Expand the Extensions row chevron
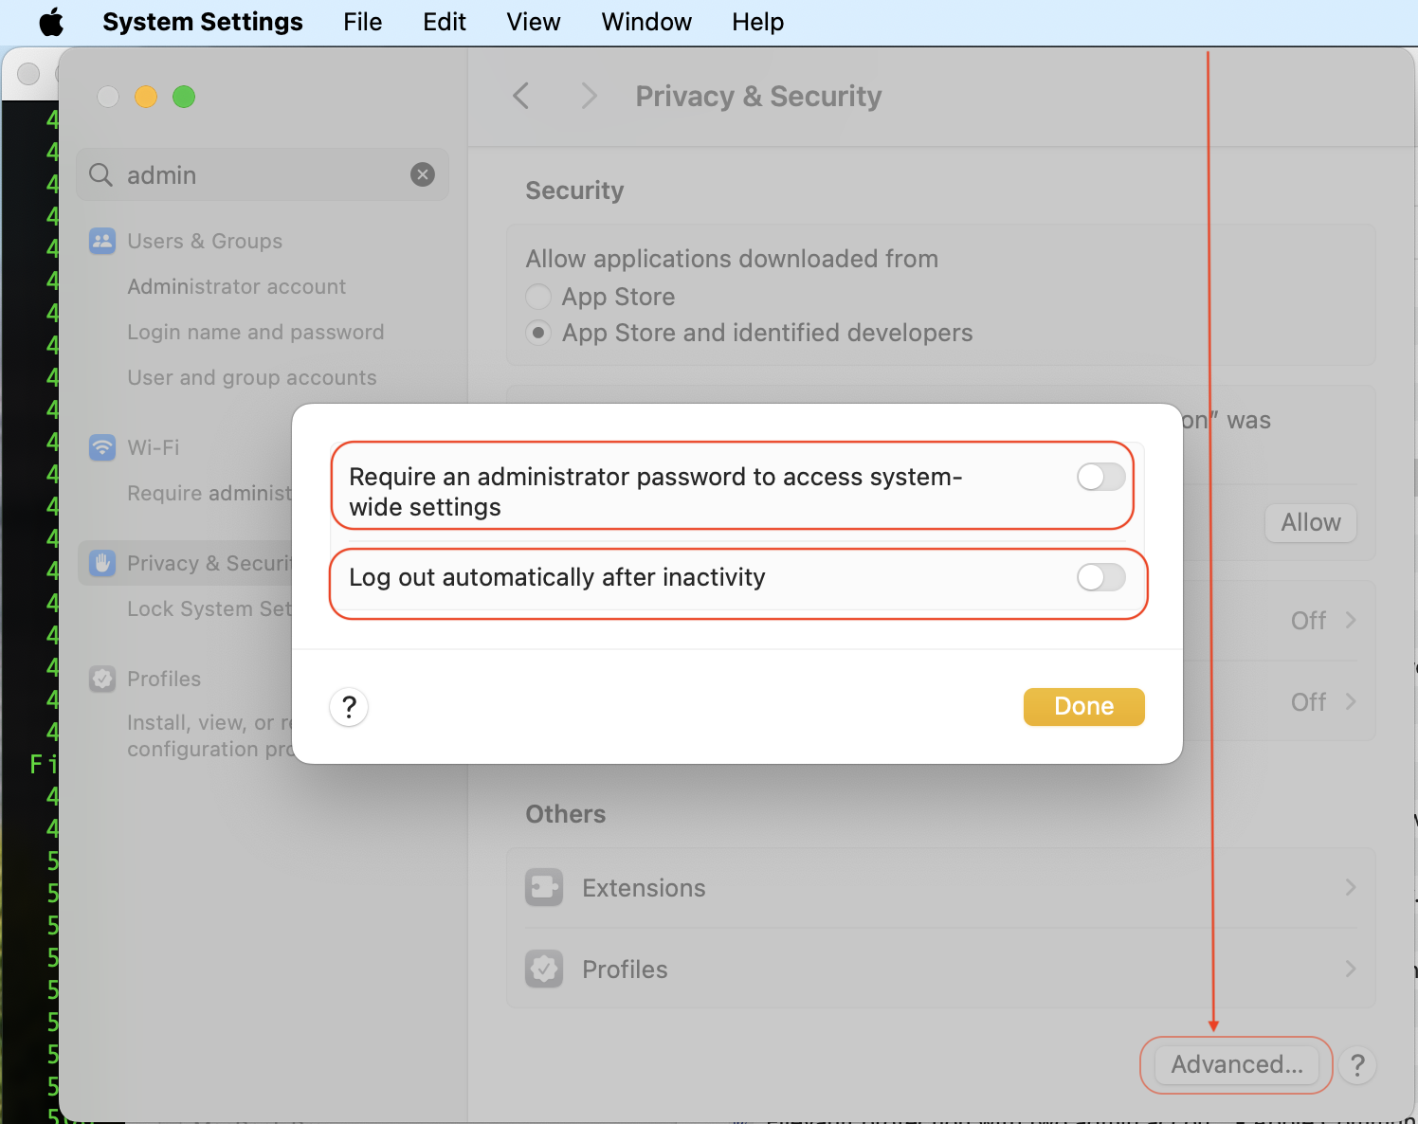 coord(1350,887)
